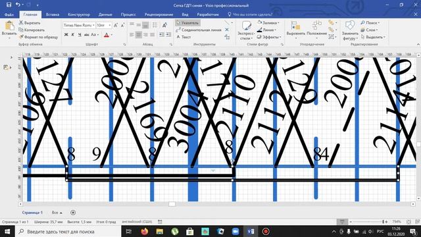Select the line drawing tool icon
The width and height of the screenshot is (421, 237).
pos(227,22)
